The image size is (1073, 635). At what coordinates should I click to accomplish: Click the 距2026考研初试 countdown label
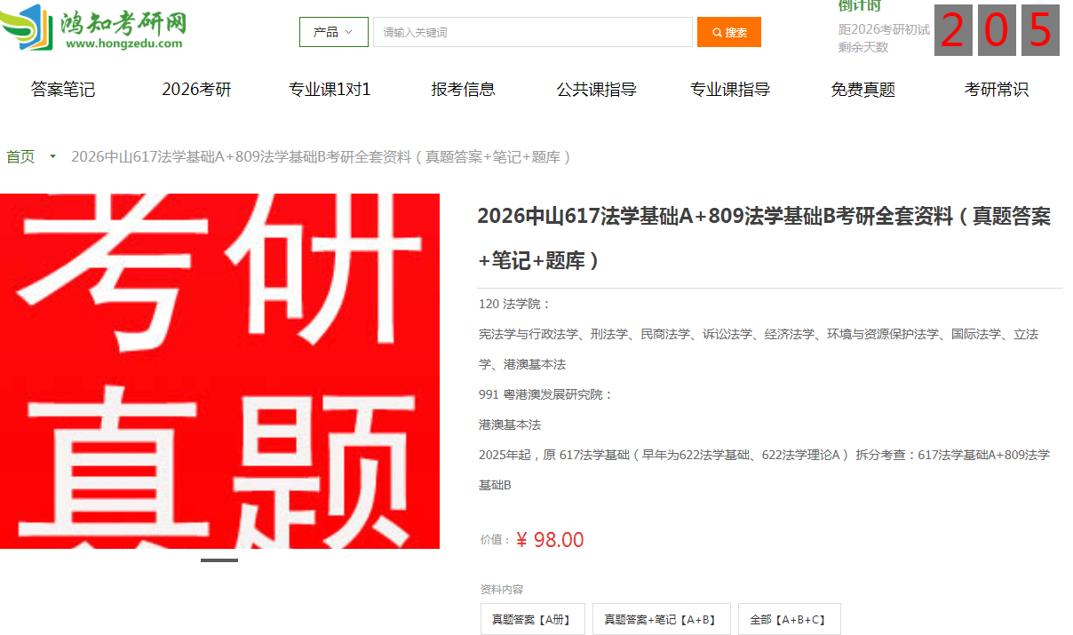(x=884, y=29)
